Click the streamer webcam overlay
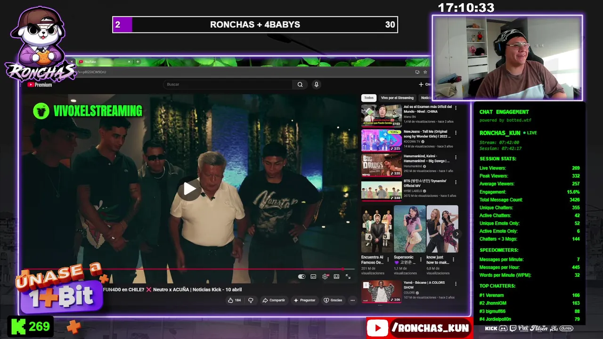 [507, 57]
